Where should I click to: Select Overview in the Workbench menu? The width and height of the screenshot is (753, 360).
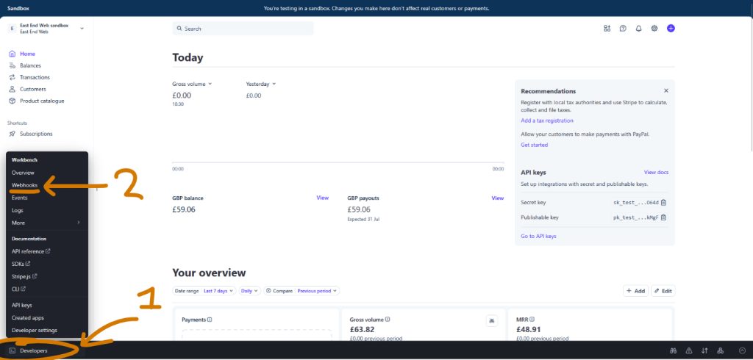(23, 173)
